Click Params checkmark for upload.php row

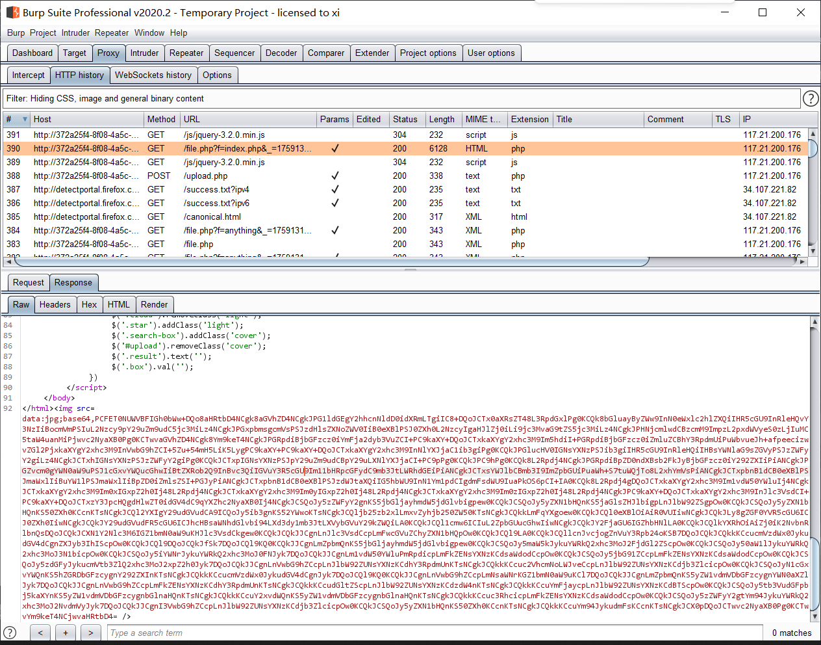tap(335, 176)
